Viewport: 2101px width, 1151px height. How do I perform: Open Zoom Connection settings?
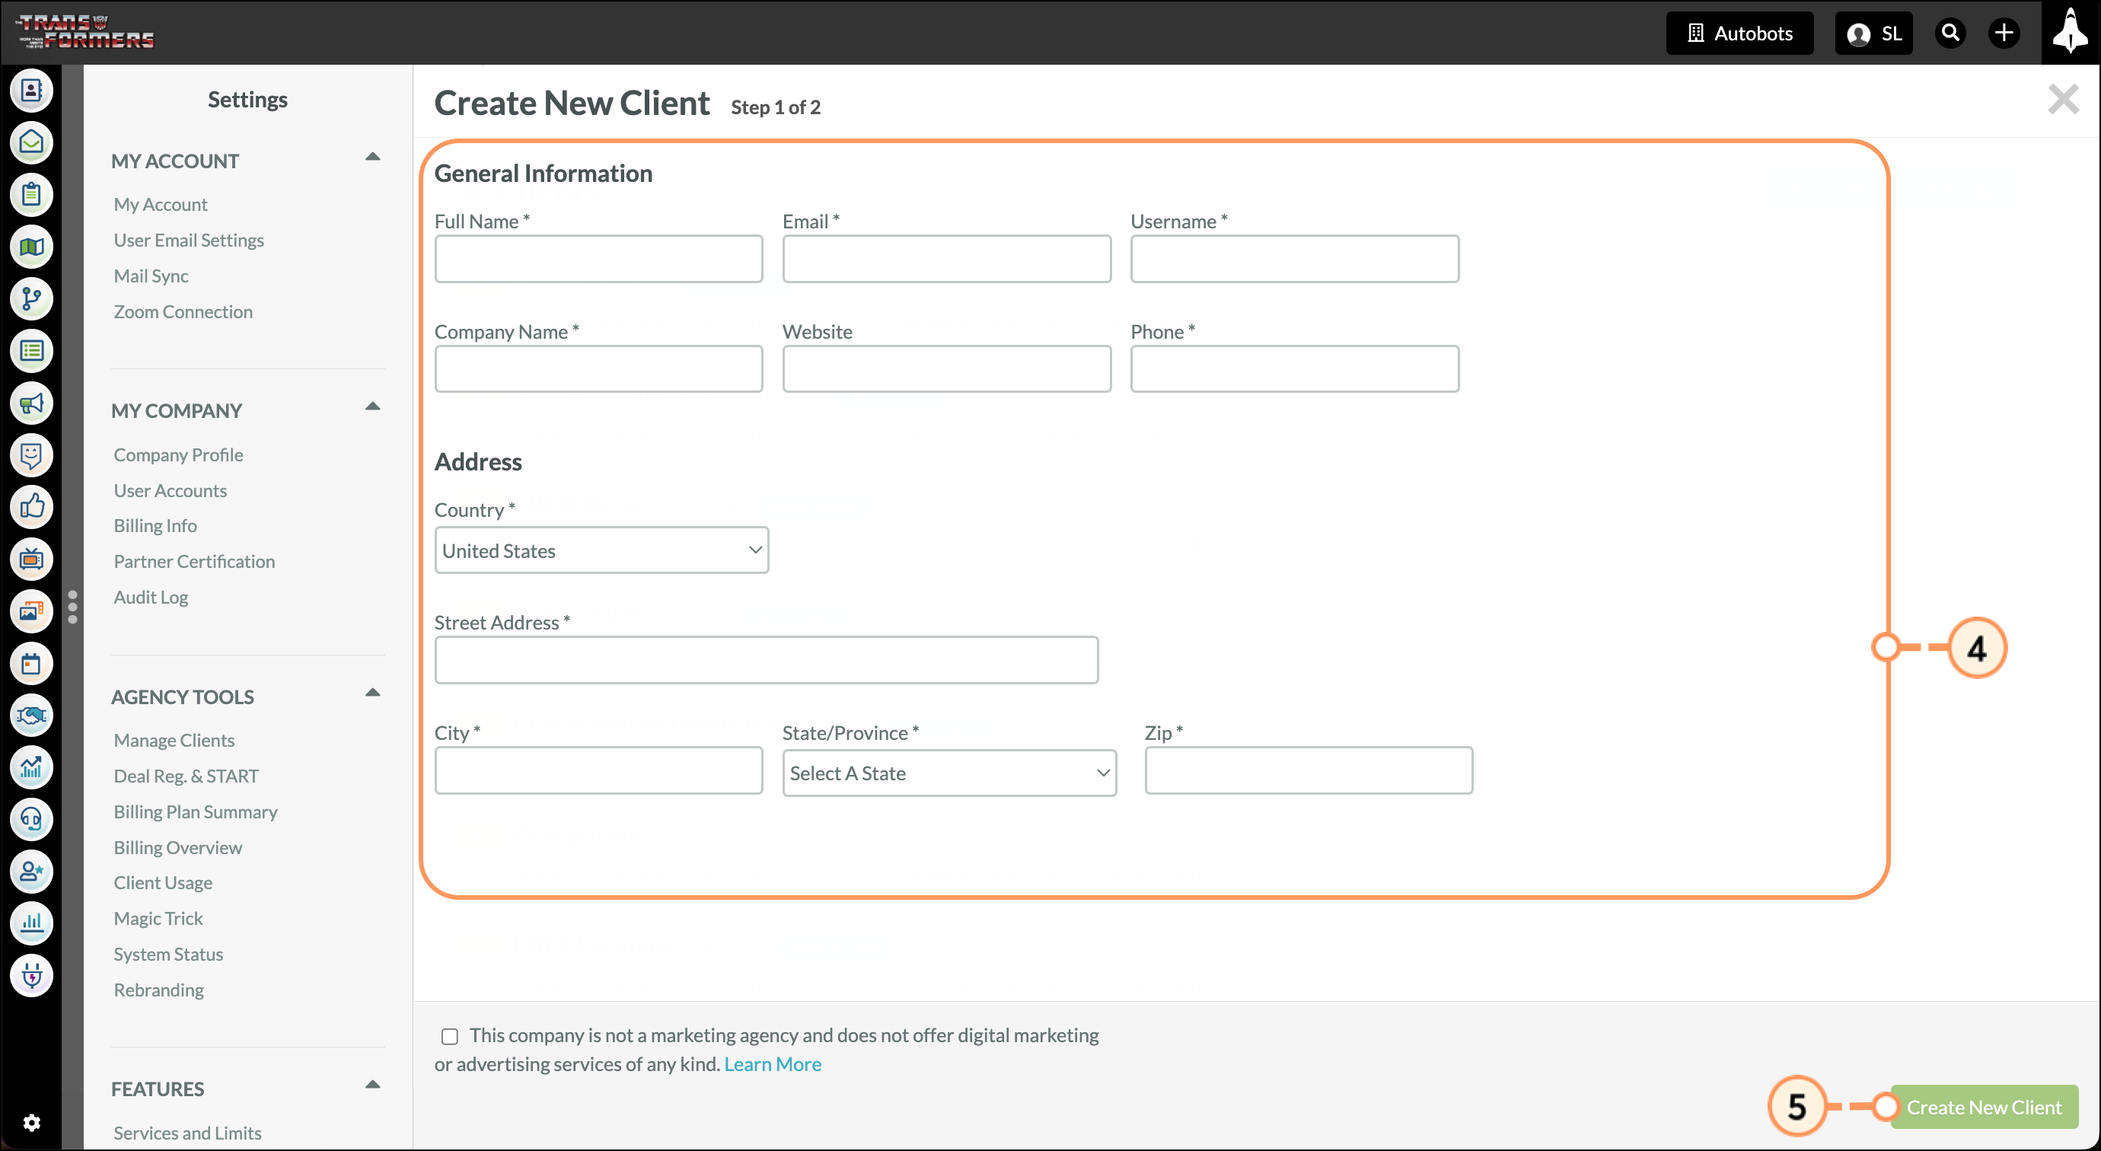pos(183,311)
